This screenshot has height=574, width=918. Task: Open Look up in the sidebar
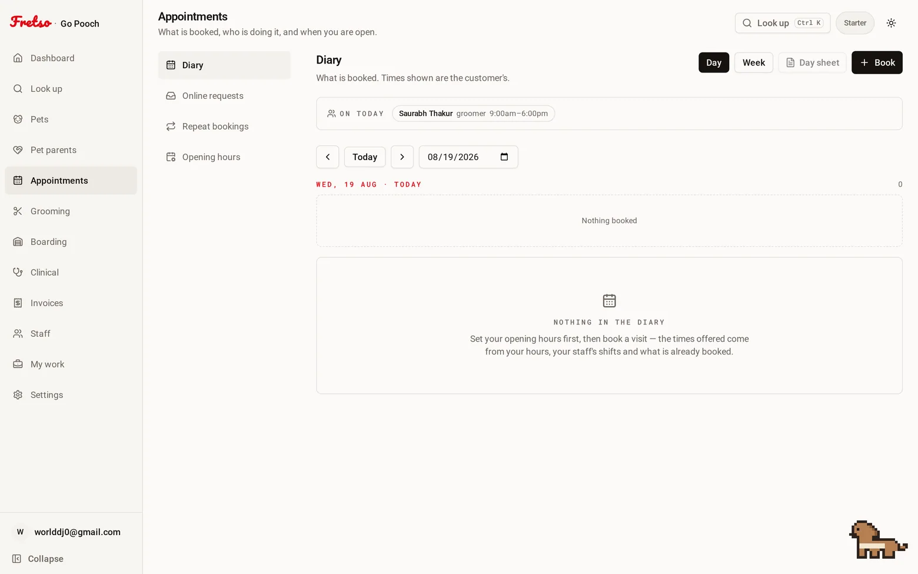pos(71,89)
